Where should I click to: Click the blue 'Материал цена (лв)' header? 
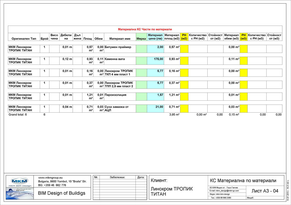155,37
